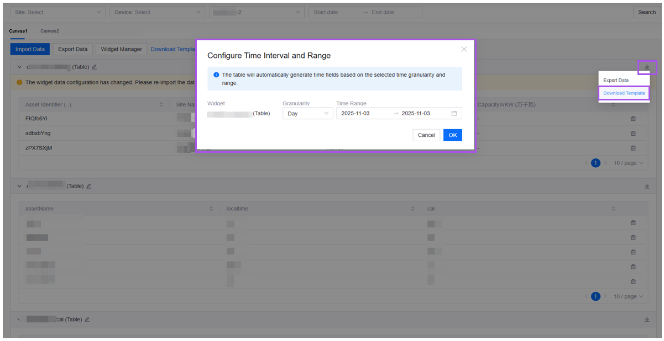
Task: Open the Device Select dropdown
Action: [157, 12]
